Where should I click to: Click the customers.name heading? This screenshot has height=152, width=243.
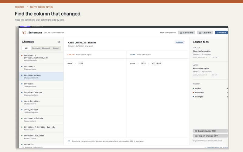[x=82, y=42]
